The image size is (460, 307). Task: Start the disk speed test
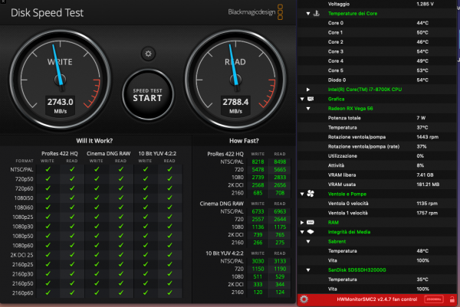pos(148,95)
